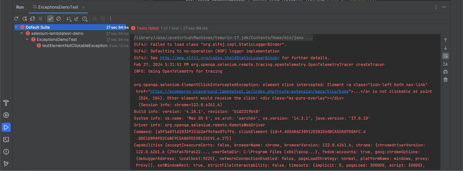This screenshot has width=463, height=171.
Task: Click the Run tool window title
Action: click(x=20, y=7)
